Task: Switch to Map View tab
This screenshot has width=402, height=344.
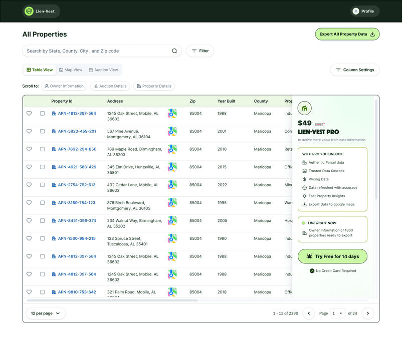Action: pos(71,70)
